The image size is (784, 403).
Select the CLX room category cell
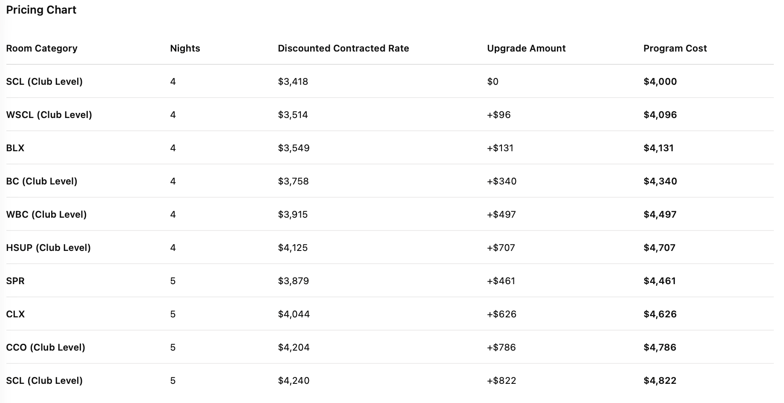pyautogui.click(x=15, y=314)
